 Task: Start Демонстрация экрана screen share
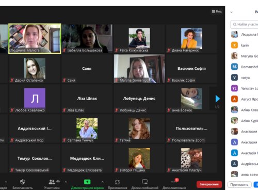[87, 182]
